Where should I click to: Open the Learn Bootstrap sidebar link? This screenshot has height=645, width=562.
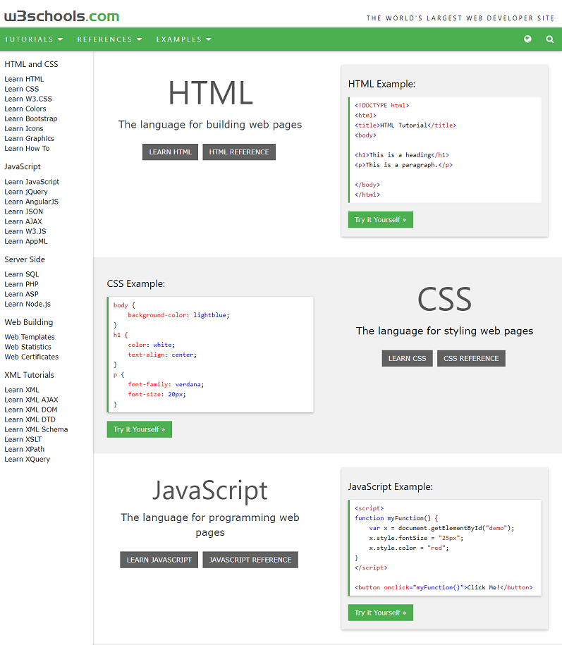coord(31,118)
